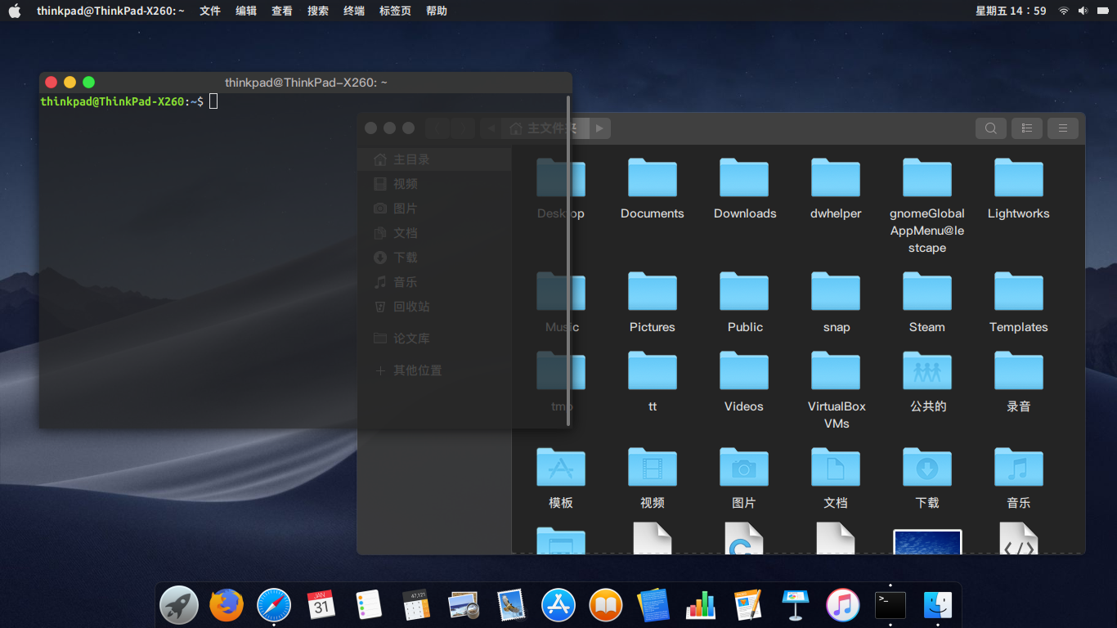Select the Steam folder

[926, 291]
